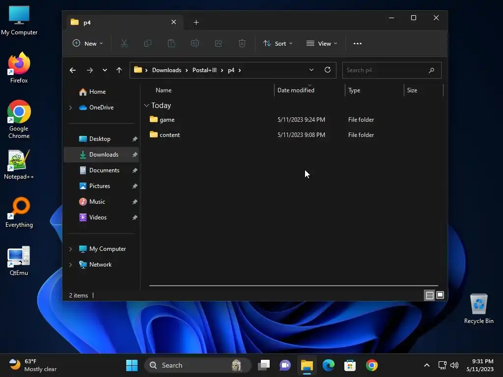Select Everything desktop icon
Image resolution: width=503 pixels, height=377 pixels.
[19, 212]
